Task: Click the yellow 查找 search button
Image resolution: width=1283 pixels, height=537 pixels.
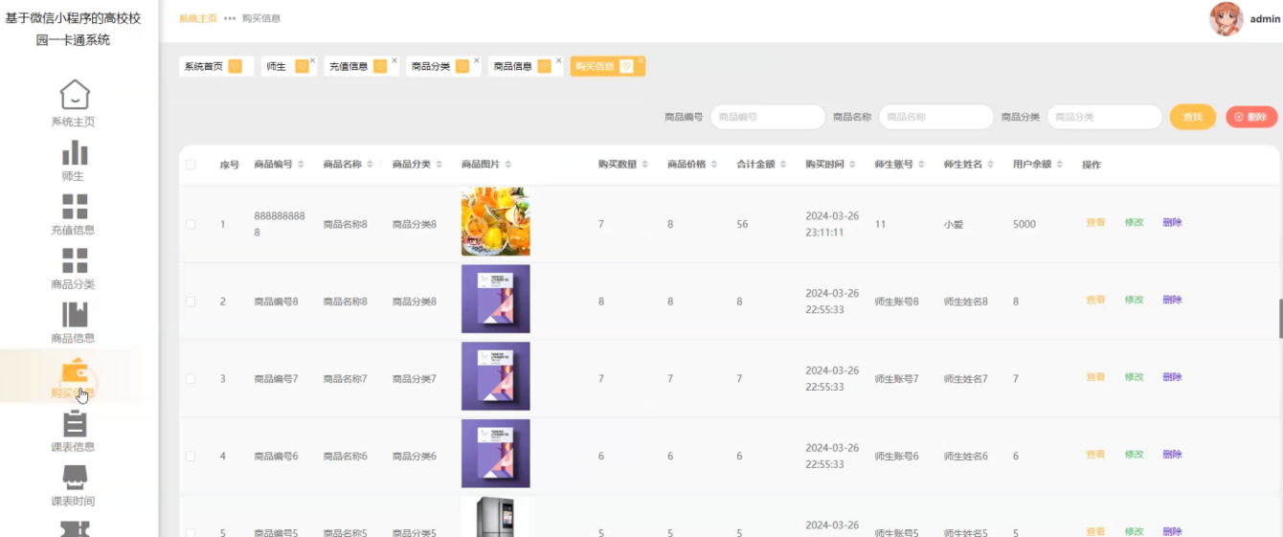Action: (x=1193, y=117)
